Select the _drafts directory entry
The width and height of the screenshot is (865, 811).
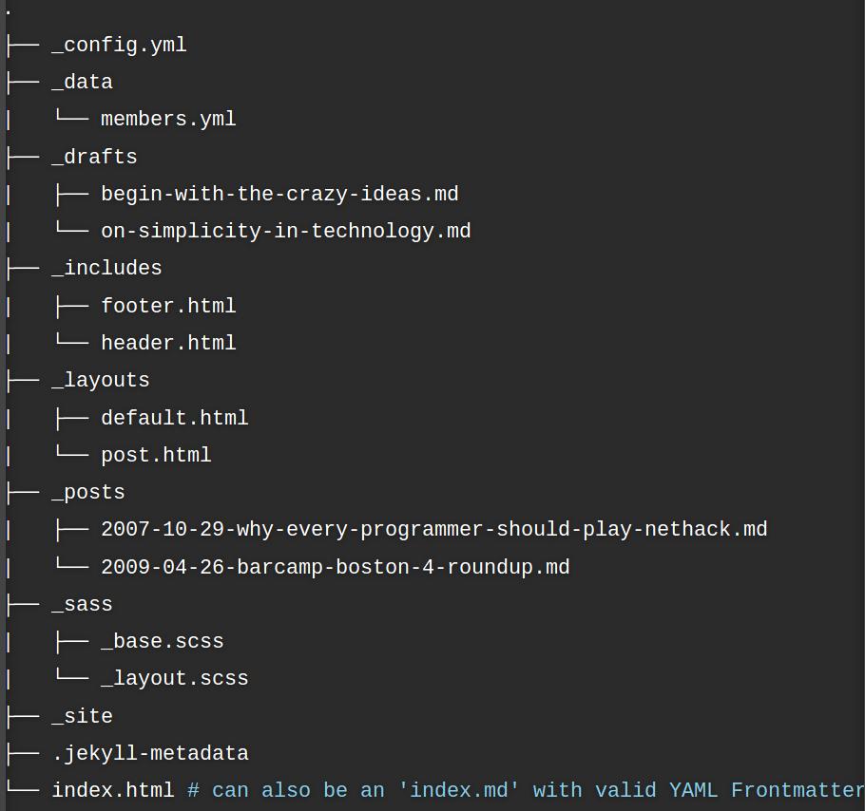pos(94,157)
